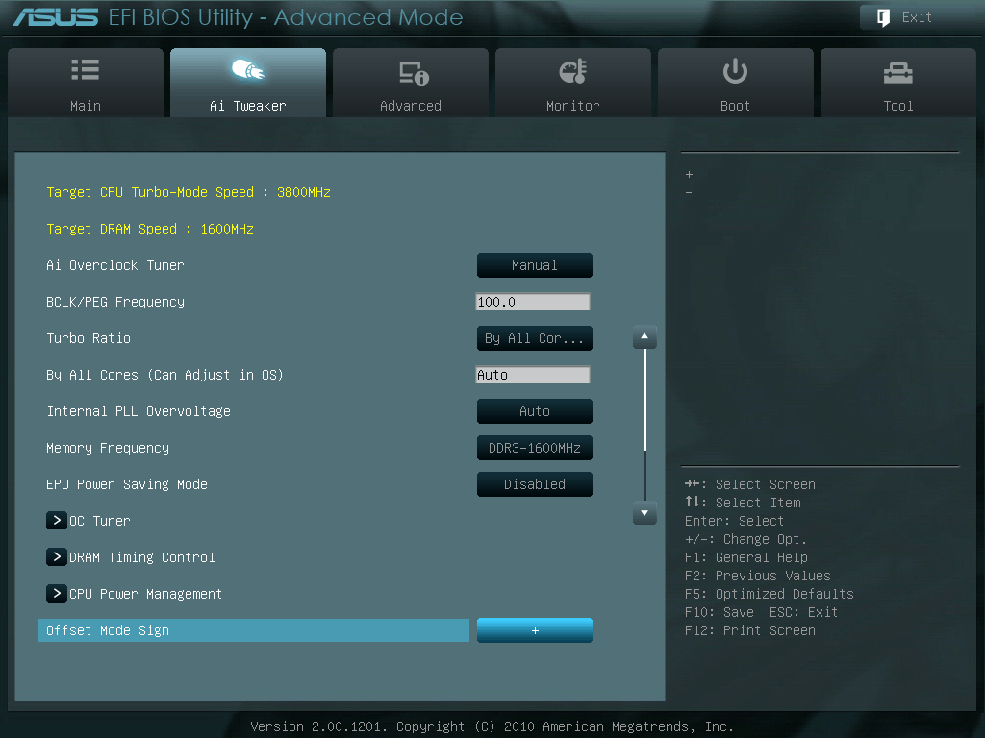Click the Version 2.00.1201 copyright text
985x738 pixels.
pos(492,726)
